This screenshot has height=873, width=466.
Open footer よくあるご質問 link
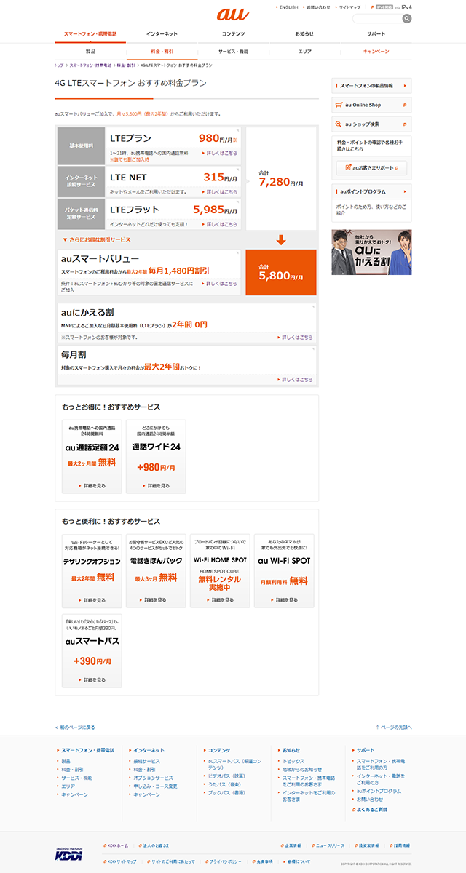click(371, 810)
